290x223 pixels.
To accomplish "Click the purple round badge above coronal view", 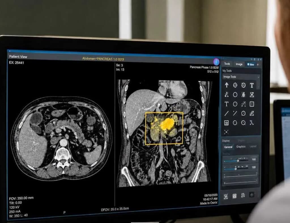I will (x=216, y=62).
